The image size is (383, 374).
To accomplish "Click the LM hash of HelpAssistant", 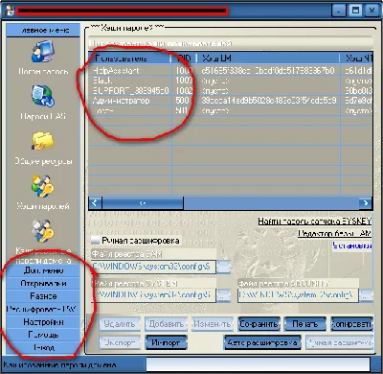I will (268, 70).
